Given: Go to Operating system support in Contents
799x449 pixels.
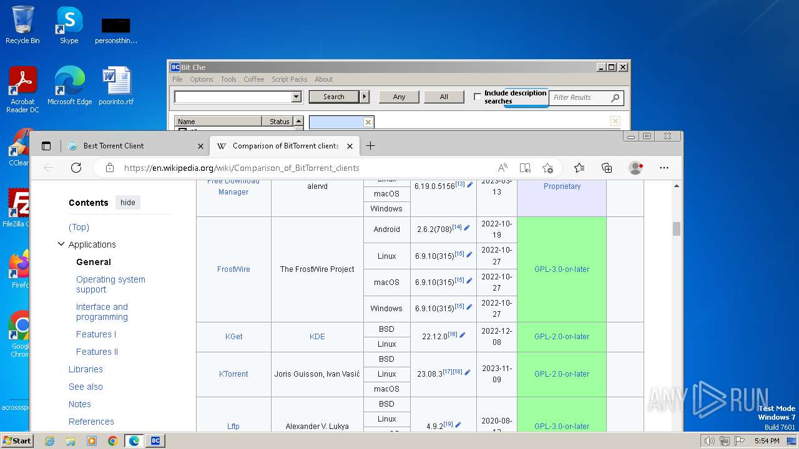Looking at the screenshot, I should [x=110, y=284].
